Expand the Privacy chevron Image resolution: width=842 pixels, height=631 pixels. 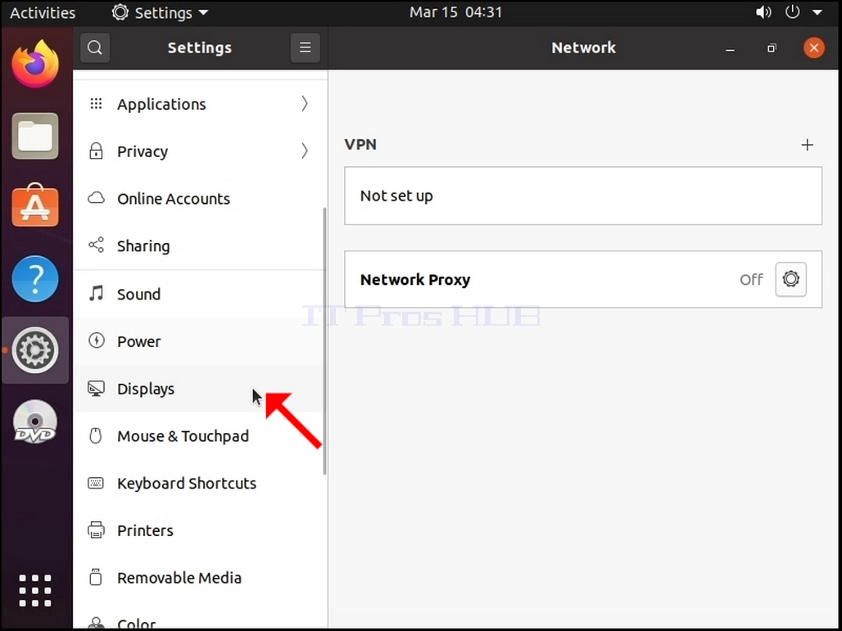coord(305,151)
